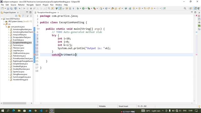201x113 pixels.
Task: Click the Open Perspective icon
Action: [191, 8]
